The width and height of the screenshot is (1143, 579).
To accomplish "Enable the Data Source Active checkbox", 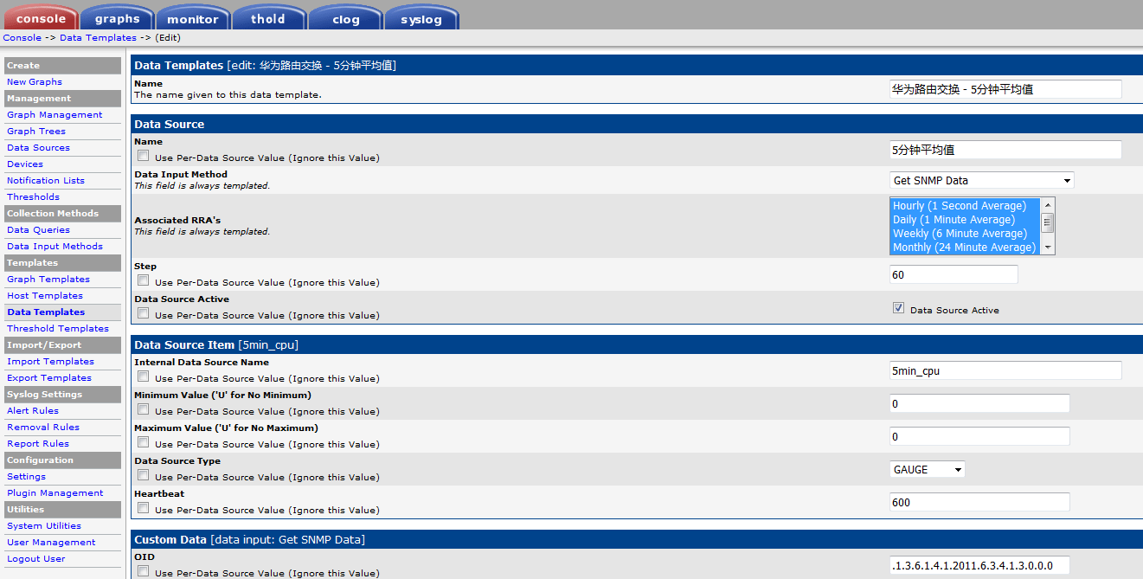I will click(x=898, y=308).
